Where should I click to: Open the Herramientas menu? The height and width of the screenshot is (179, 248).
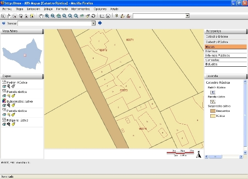tap(80, 9)
